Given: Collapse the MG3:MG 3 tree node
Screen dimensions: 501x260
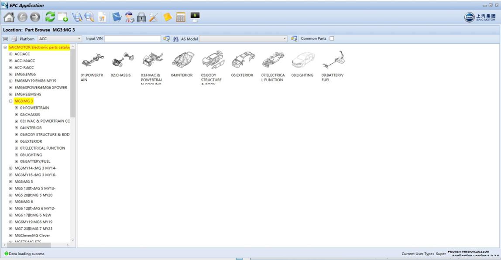Looking at the screenshot, I should coord(10,101).
